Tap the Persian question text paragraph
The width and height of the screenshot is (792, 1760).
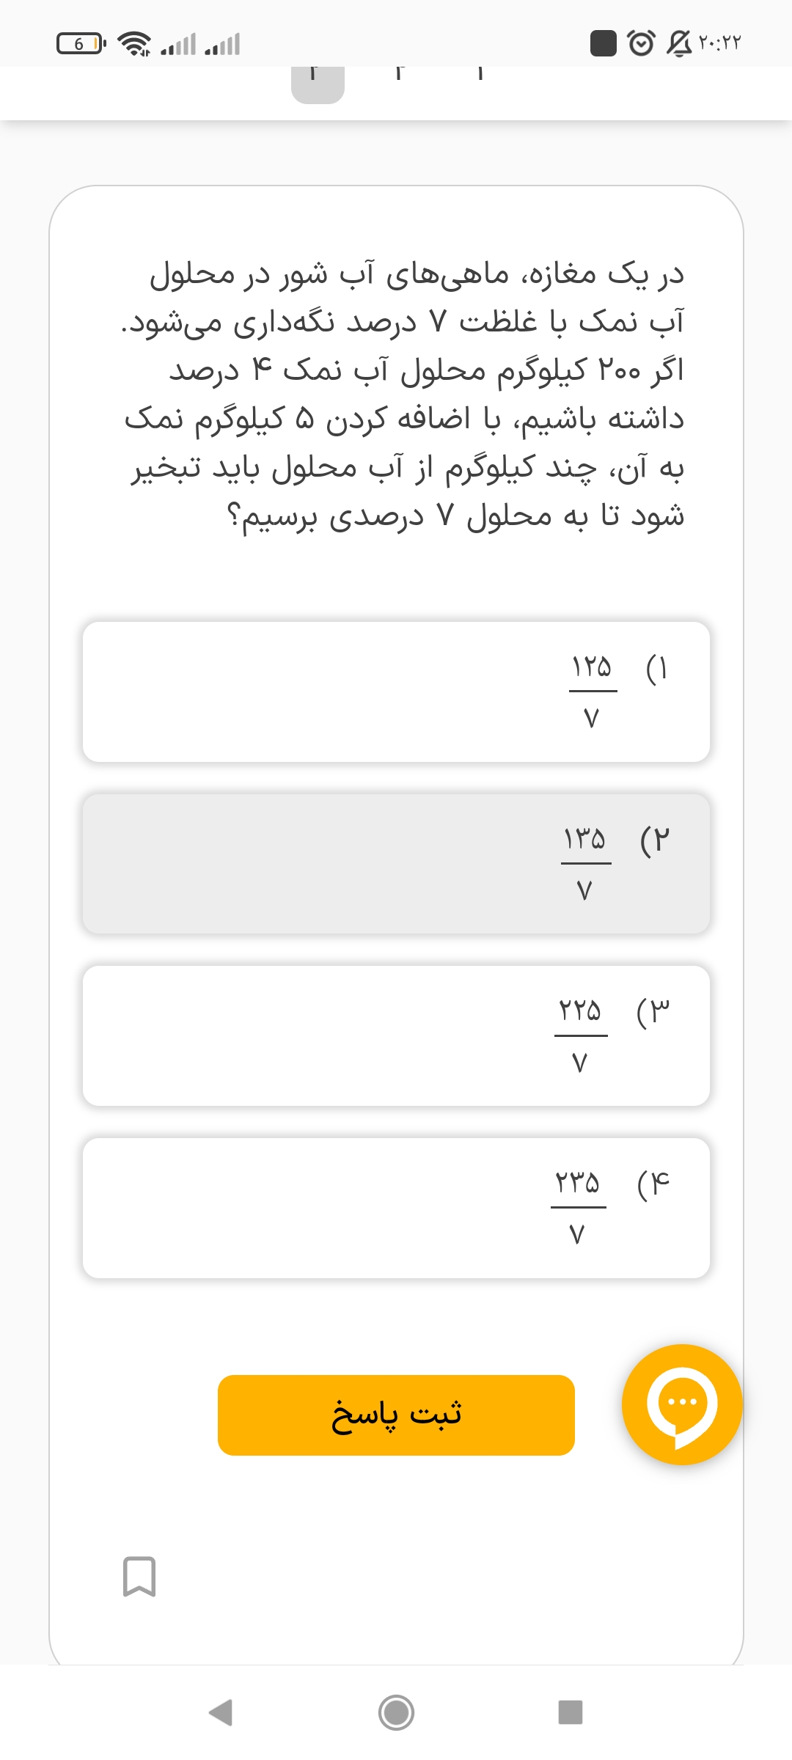(x=403, y=395)
